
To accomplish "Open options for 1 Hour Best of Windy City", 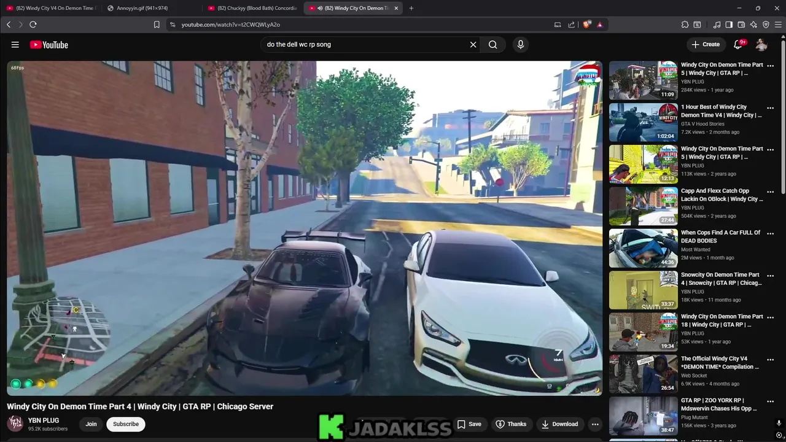I will [x=770, y=109].
